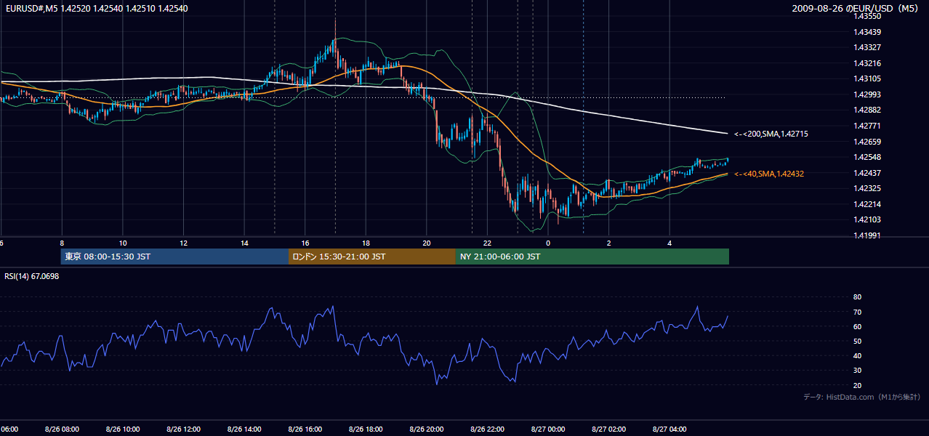Image resolution: width=929 pixels, height=436 pixels.
Task: Click price level 1.42993 on axis
Action: point(868,94)
